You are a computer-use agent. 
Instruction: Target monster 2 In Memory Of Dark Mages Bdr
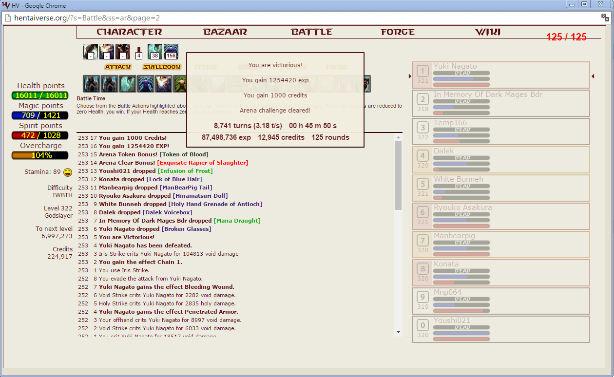(501, 103)
